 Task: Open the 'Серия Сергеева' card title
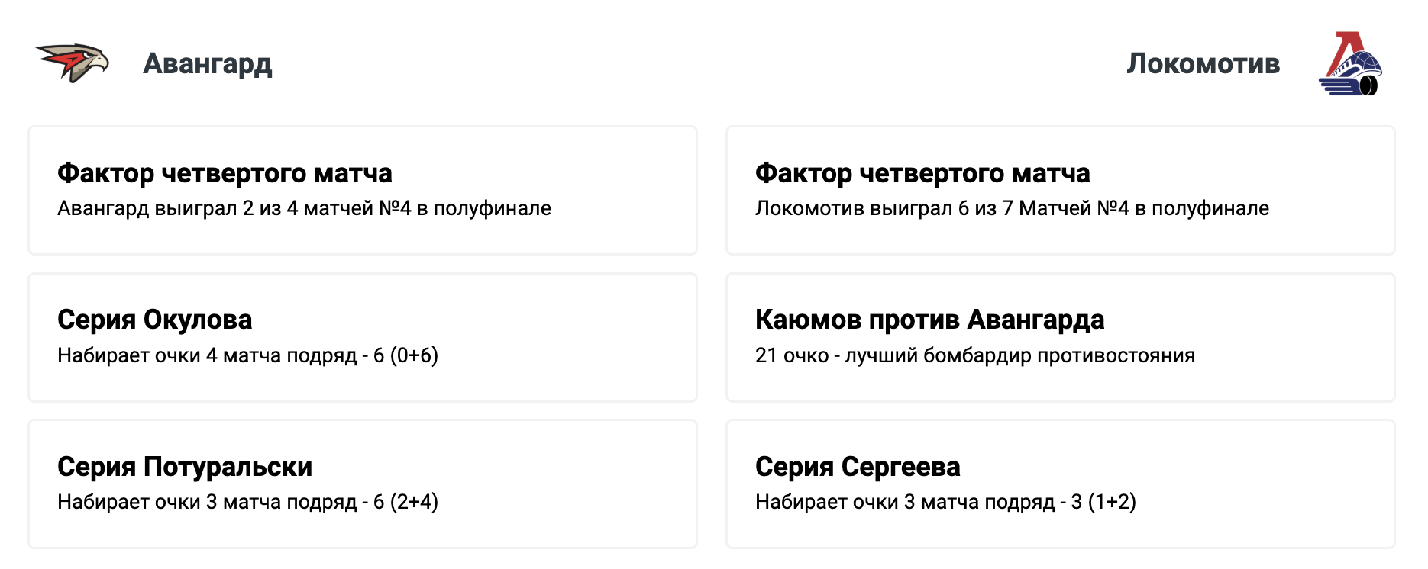pos(858,466)
